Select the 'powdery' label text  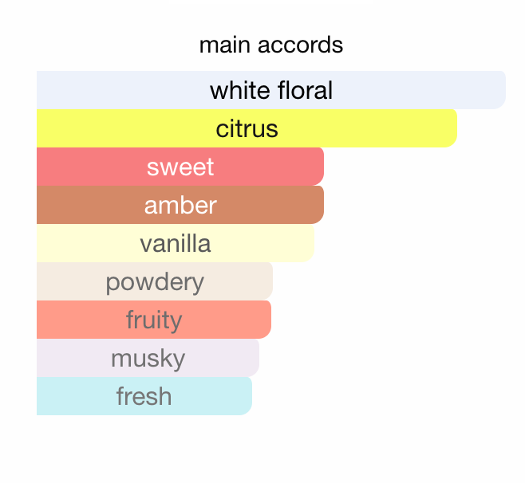coord(155,281)
